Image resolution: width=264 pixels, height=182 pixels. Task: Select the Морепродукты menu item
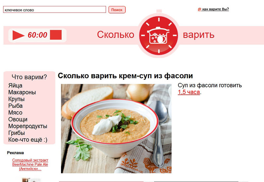coord(28,126)
